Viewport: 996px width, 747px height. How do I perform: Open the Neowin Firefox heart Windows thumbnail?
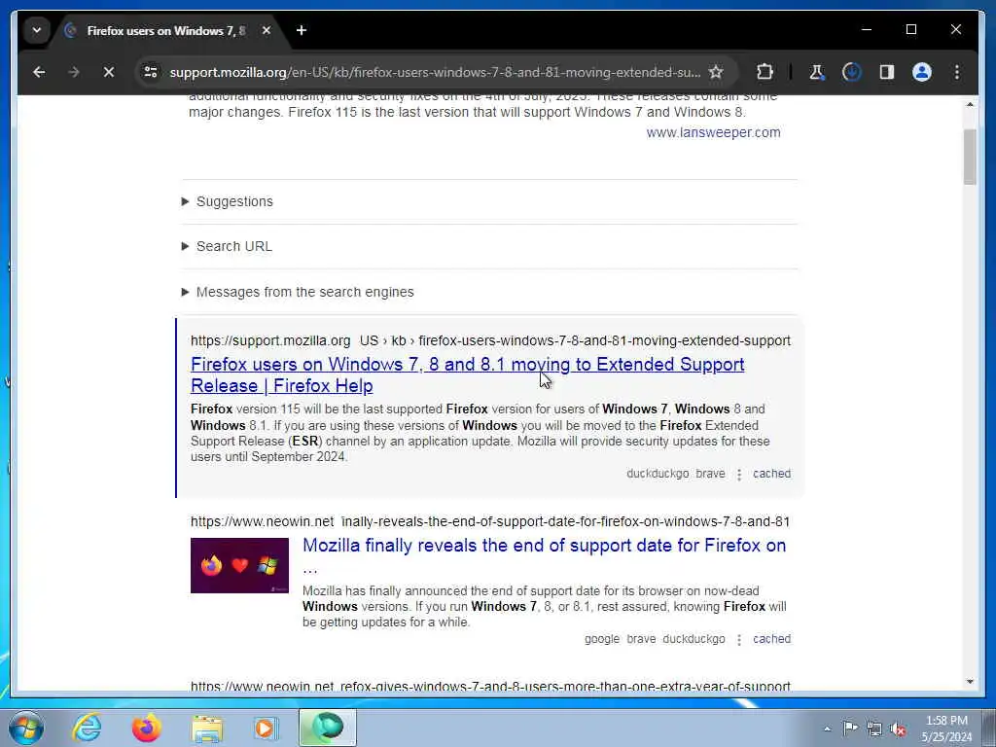tap(239, 565)
